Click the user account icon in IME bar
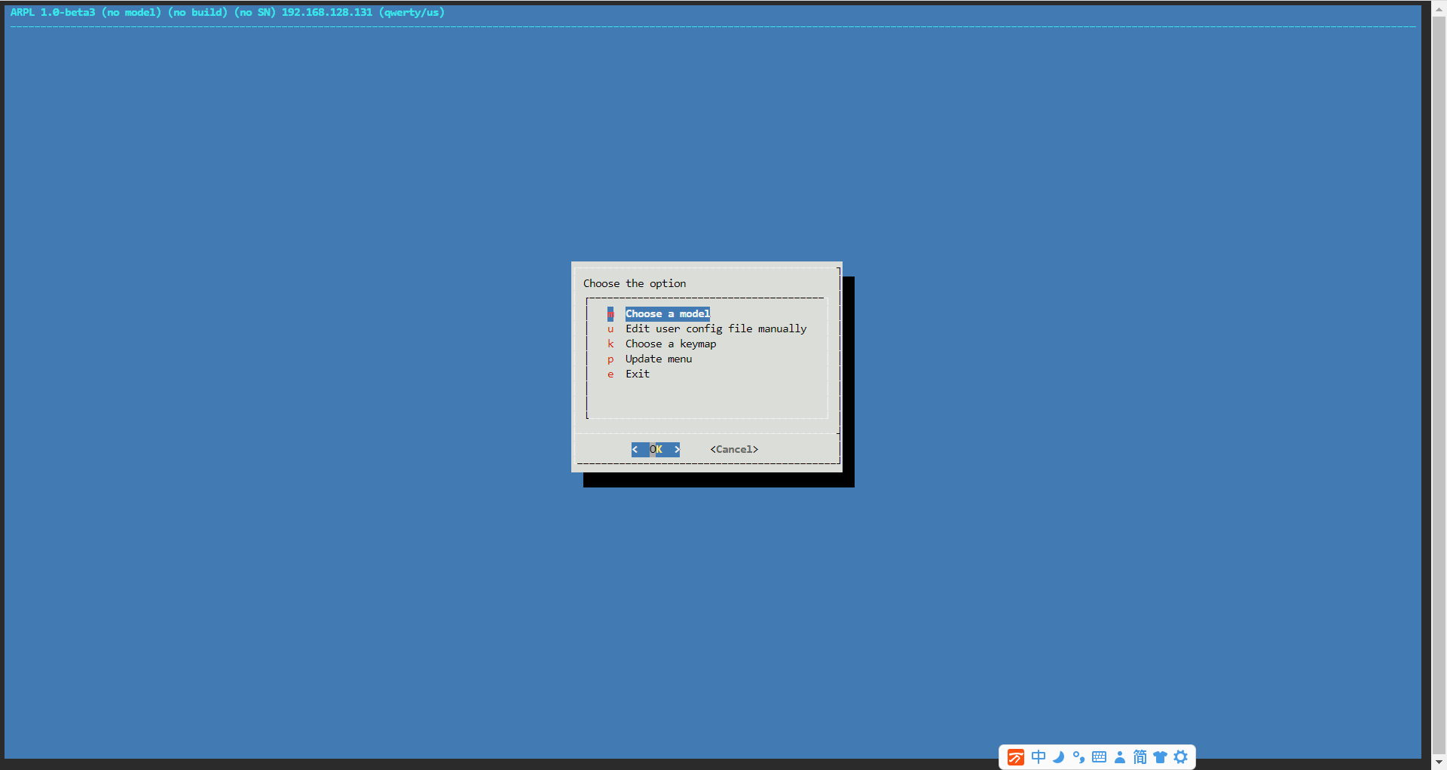Image resolution: width=1447 pixels, height=770 pixels. pyautogui.click(x=1120, y=757)
